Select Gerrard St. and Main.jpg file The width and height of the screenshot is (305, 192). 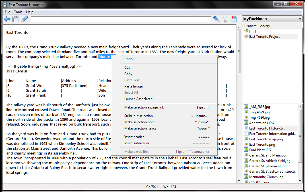[267, 155]
